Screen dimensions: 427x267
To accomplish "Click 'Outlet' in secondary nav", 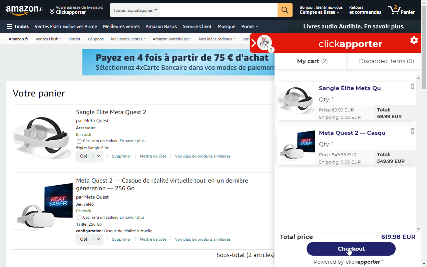I will click(x=75, y=39).
